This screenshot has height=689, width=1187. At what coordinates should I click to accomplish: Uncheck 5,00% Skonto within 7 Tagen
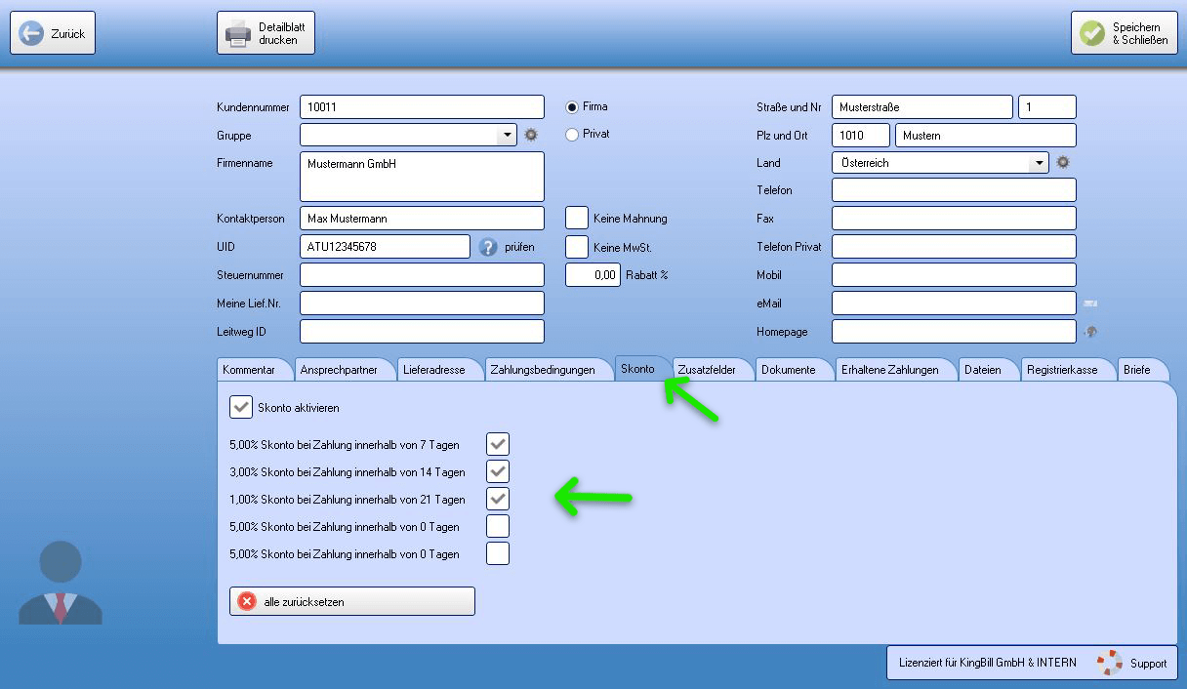pos(498,445)
